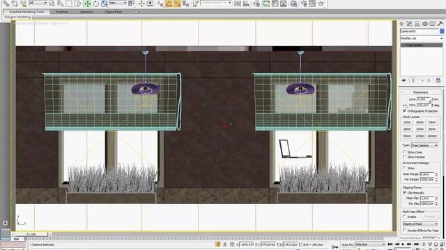Click the Select and Link tool
Image resolution: width=446 pixels, height=250 pixels.
tap(6, 3)
